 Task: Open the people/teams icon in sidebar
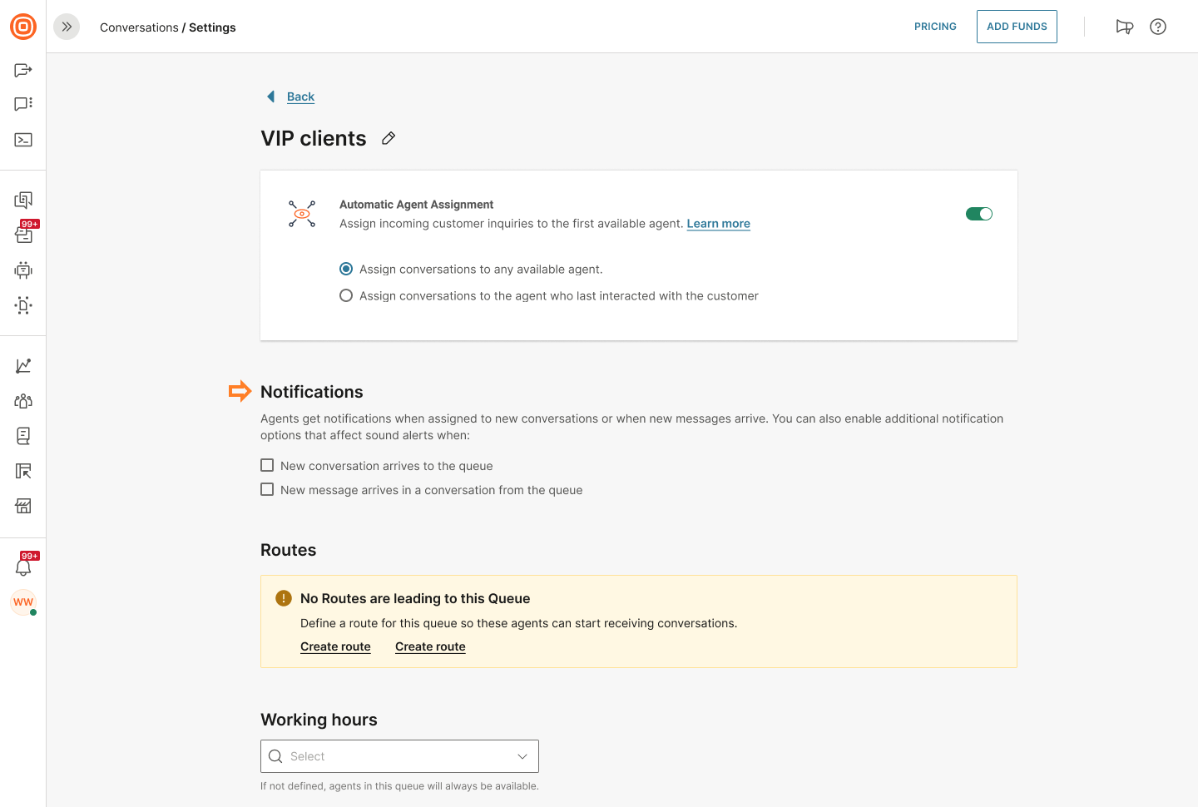tap(23, 401)
